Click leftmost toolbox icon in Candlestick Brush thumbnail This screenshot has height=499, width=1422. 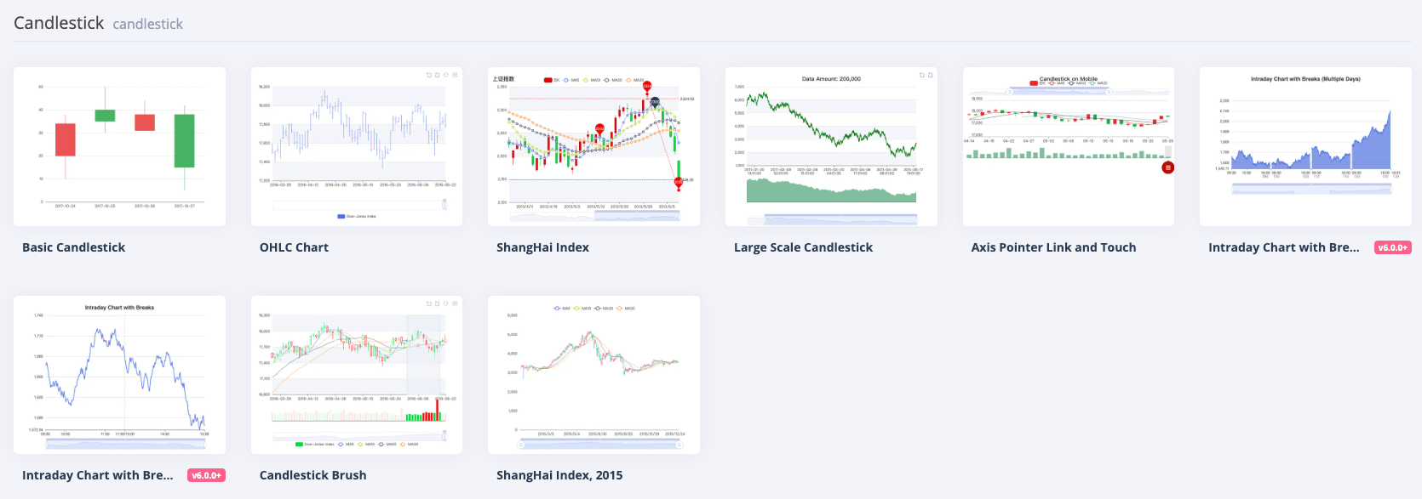[x=429, y=303]
